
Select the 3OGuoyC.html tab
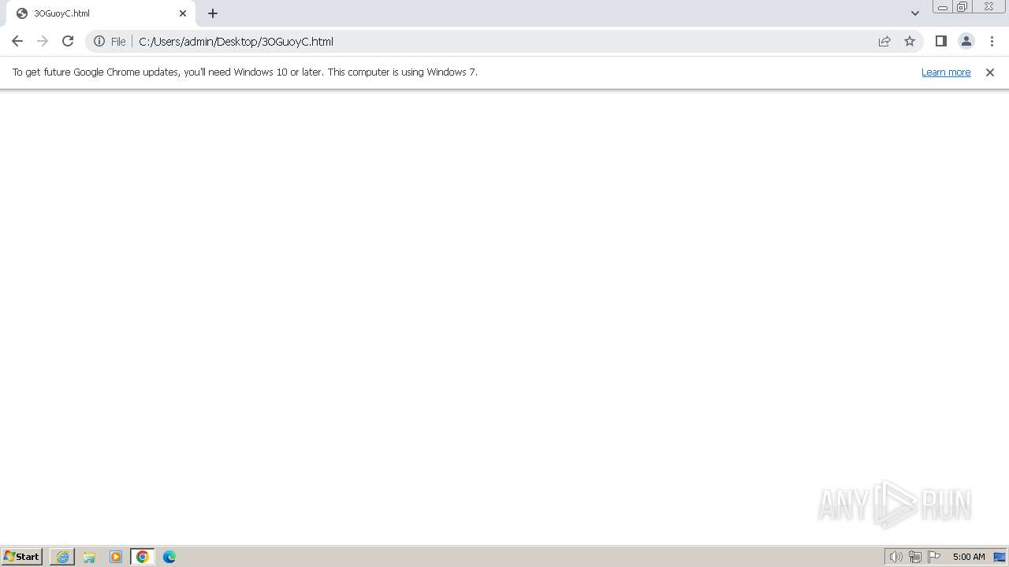pyautogui.click(x=101, y=13)
